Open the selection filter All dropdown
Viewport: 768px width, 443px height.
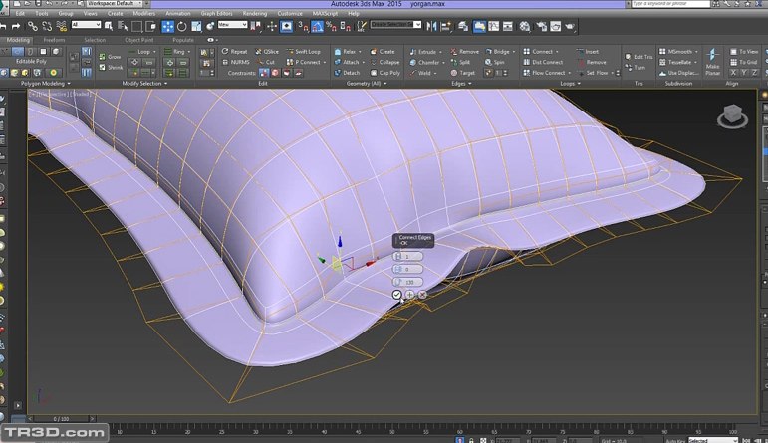point(86,25)
